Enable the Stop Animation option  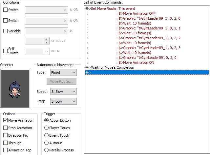coord(6,128)
